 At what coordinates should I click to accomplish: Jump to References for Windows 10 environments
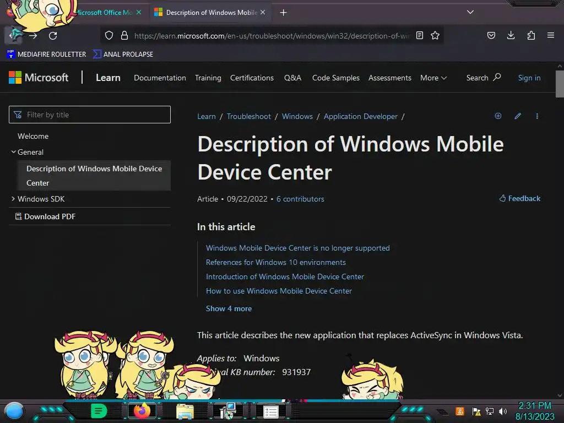click(x=275, y=262)
